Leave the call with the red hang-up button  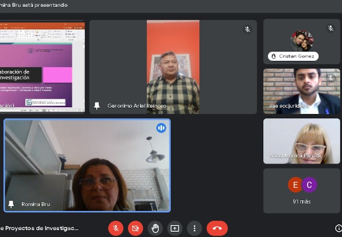tap(217, 228)
